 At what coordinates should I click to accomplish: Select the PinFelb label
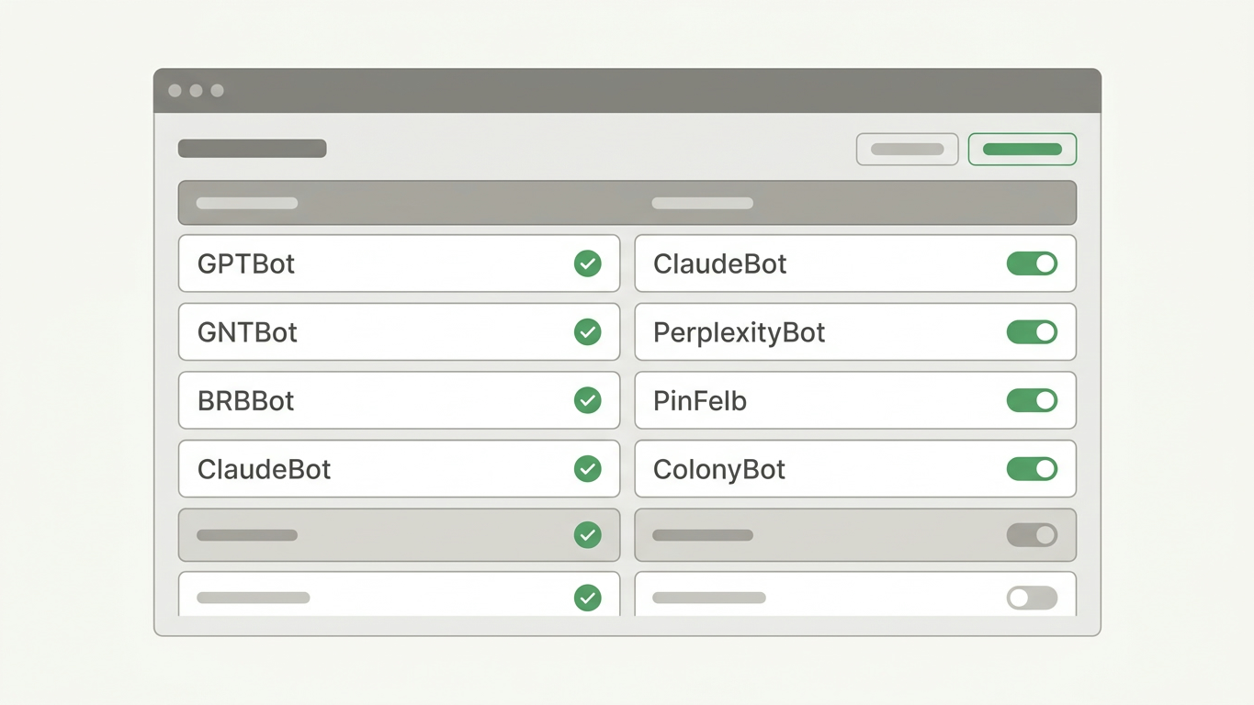(x=700, y=401)
